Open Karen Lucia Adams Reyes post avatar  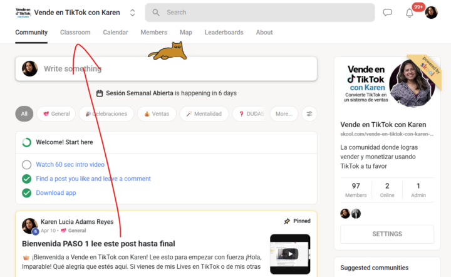(x=29, y=226)
